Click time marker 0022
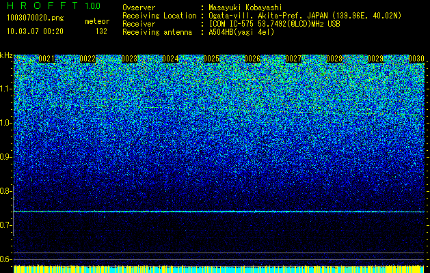This screenshot has height=273, width=430. pos(88,59)
